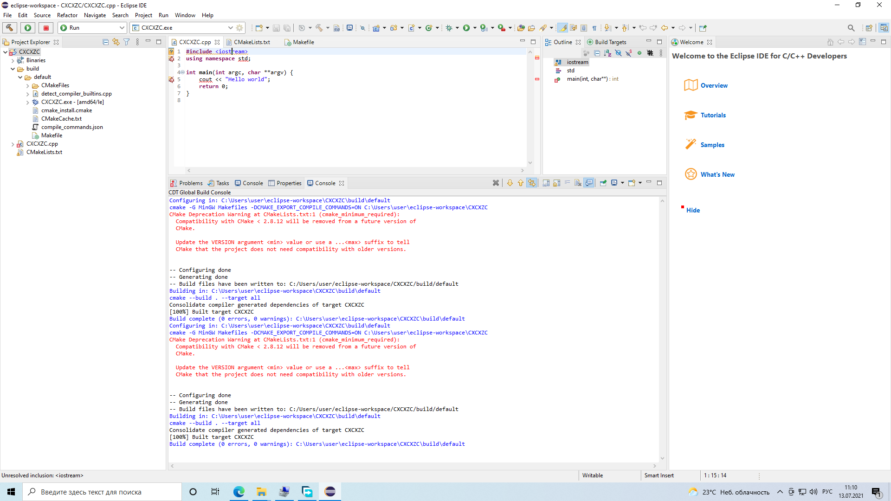The height and width of the screenshot is (501, 891).
Task: Click the Debug bug icon in toolbar
Action: click(449, 28)
